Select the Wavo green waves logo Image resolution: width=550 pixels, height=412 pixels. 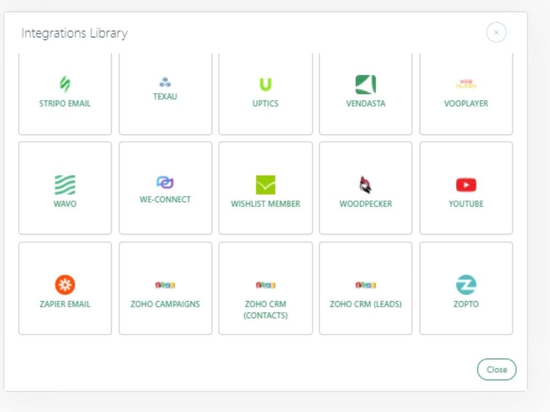pos(65,185)
